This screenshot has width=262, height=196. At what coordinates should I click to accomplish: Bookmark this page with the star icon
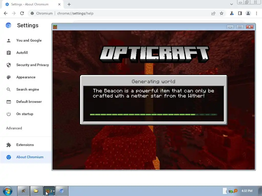(x=222, y=13)
